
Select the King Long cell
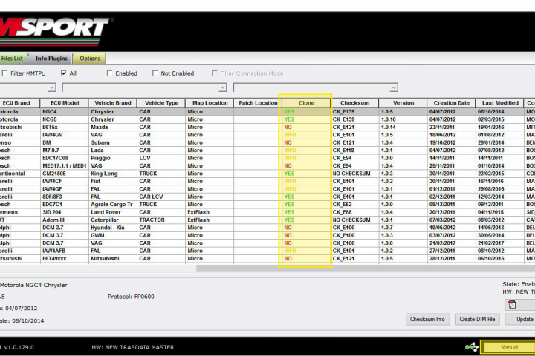(x=113, y=174)
